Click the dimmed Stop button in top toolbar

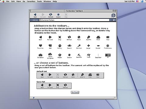(x=66, y=15)
